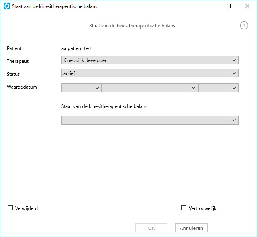The height and width of the screenshot is (237, 257).
Task: Open the Waardedatum day dropdown
Action: (x=82, y=88)
